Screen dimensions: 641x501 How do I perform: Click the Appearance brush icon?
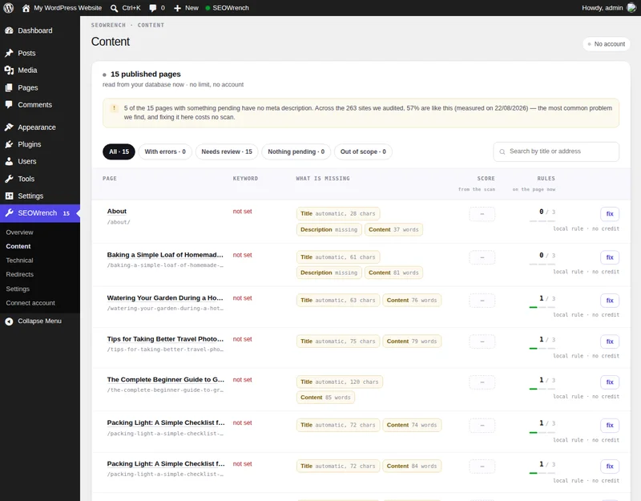coord(9,127)
